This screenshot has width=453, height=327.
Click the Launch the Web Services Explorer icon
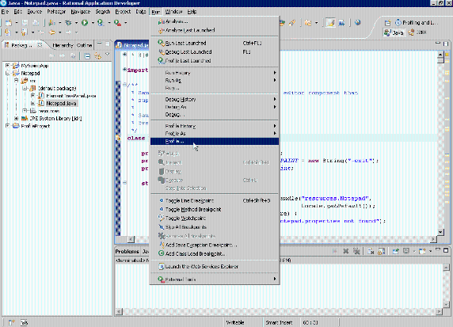click(162, 266)
